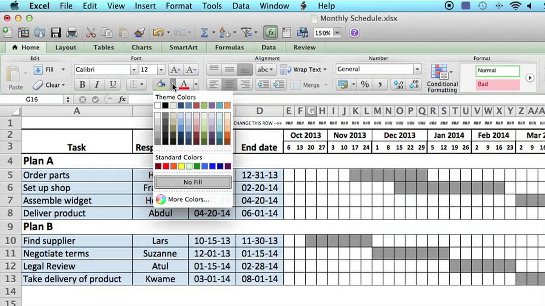Switch to the Charts tab
Image resolution: width=545 pixels, height=306 pixels.
141,47
